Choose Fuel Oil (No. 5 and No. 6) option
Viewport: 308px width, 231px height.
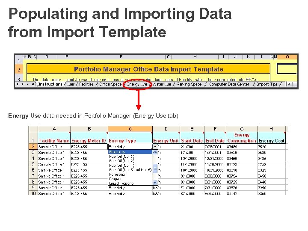pyautogui.click(x=130, y=170)
